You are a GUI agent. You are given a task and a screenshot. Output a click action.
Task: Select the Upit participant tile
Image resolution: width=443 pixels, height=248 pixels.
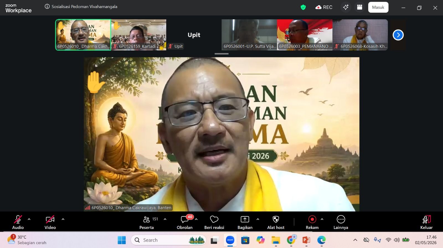(x=194, y=35)
